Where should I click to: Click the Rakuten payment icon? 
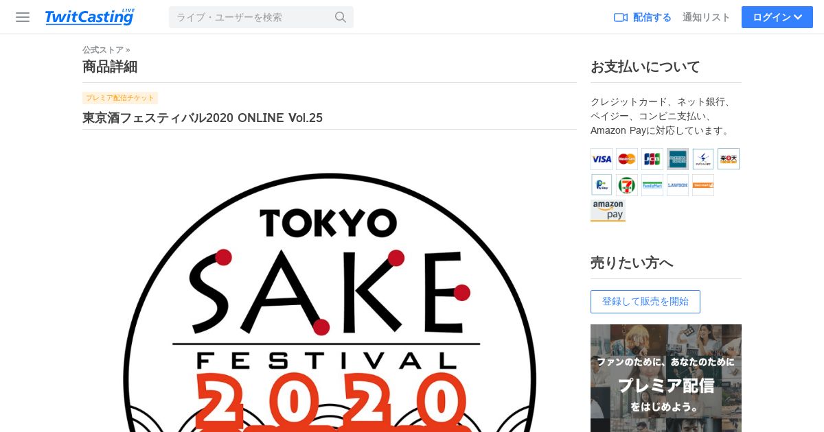[x=729, y=159]
